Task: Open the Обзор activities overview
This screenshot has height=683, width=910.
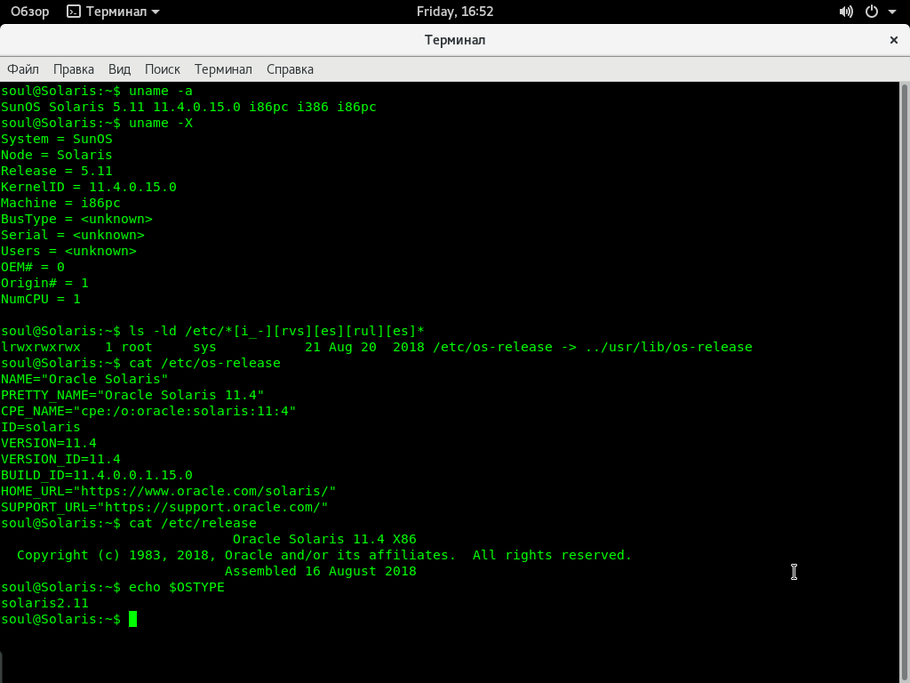Action: [29, 12]
